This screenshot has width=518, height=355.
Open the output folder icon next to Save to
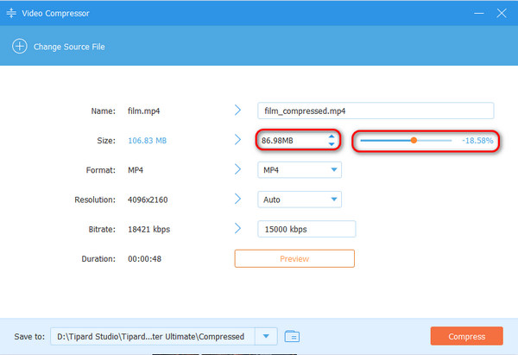point(292,336)
